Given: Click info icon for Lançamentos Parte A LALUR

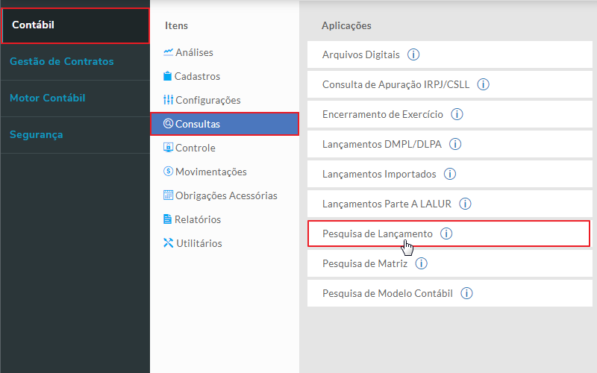Looking at the screenshot, I should [x=466, y=204].
